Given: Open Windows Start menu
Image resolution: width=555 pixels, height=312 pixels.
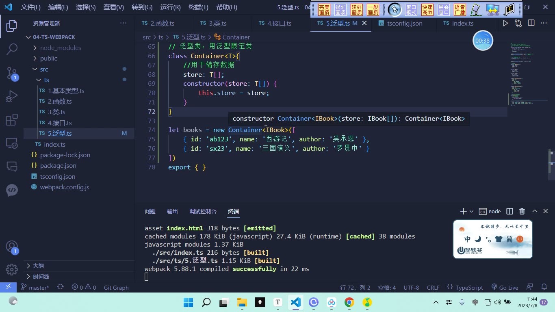Looking at the screenshot, I should [x=188, y=302].
